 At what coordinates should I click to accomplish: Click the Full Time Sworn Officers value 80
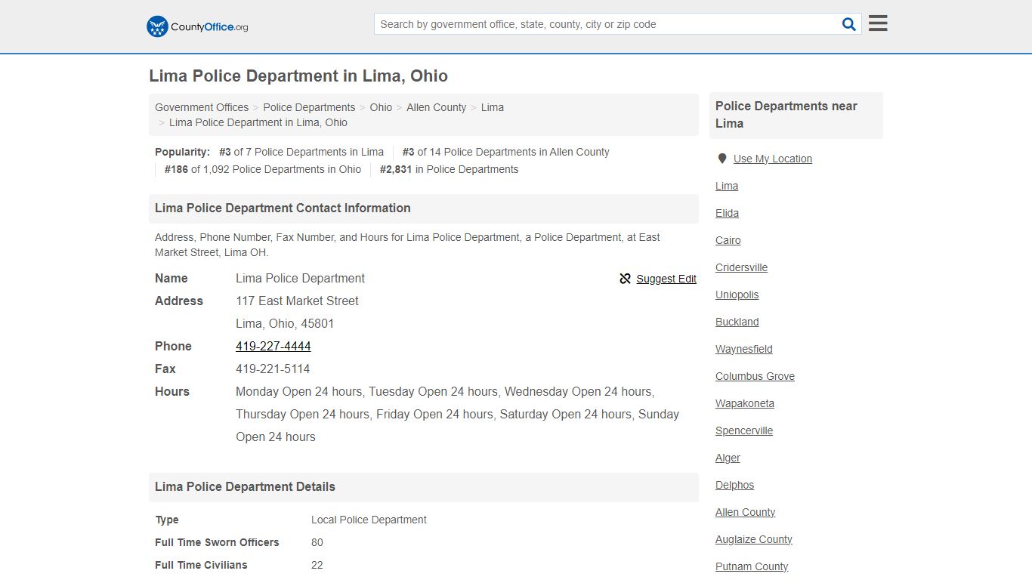(x=317, y=542)
